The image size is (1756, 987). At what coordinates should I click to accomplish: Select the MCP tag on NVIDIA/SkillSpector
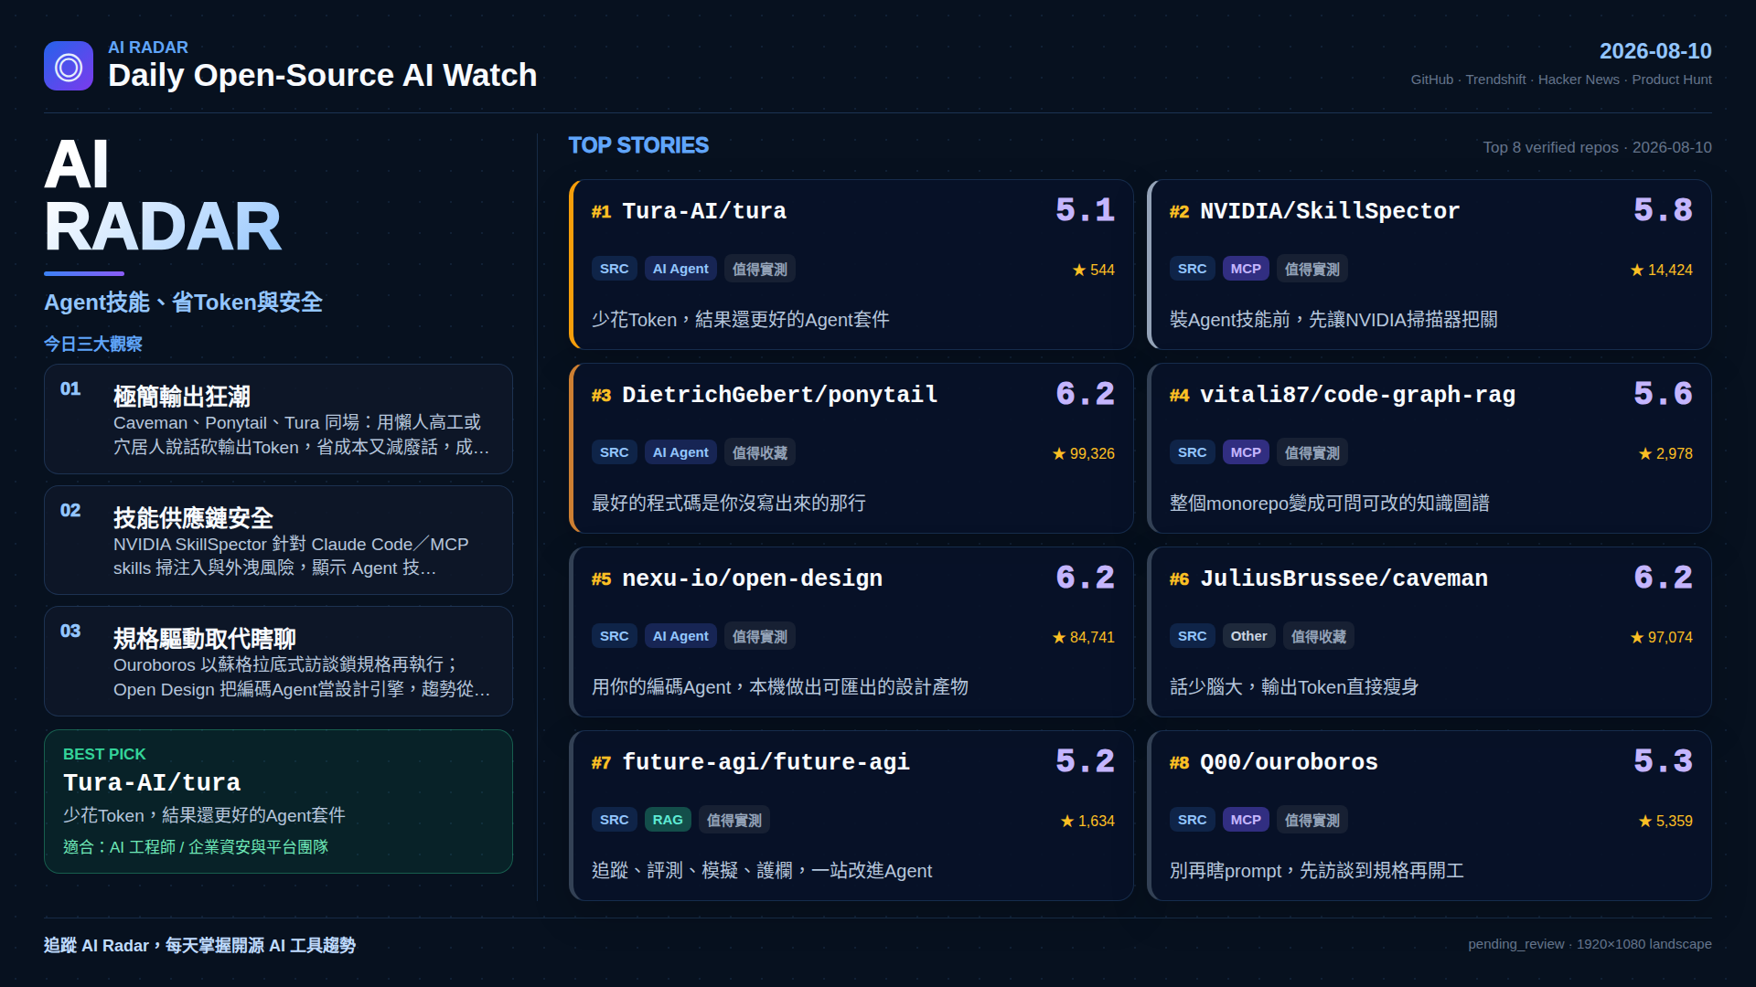(x=1246, y=269)
